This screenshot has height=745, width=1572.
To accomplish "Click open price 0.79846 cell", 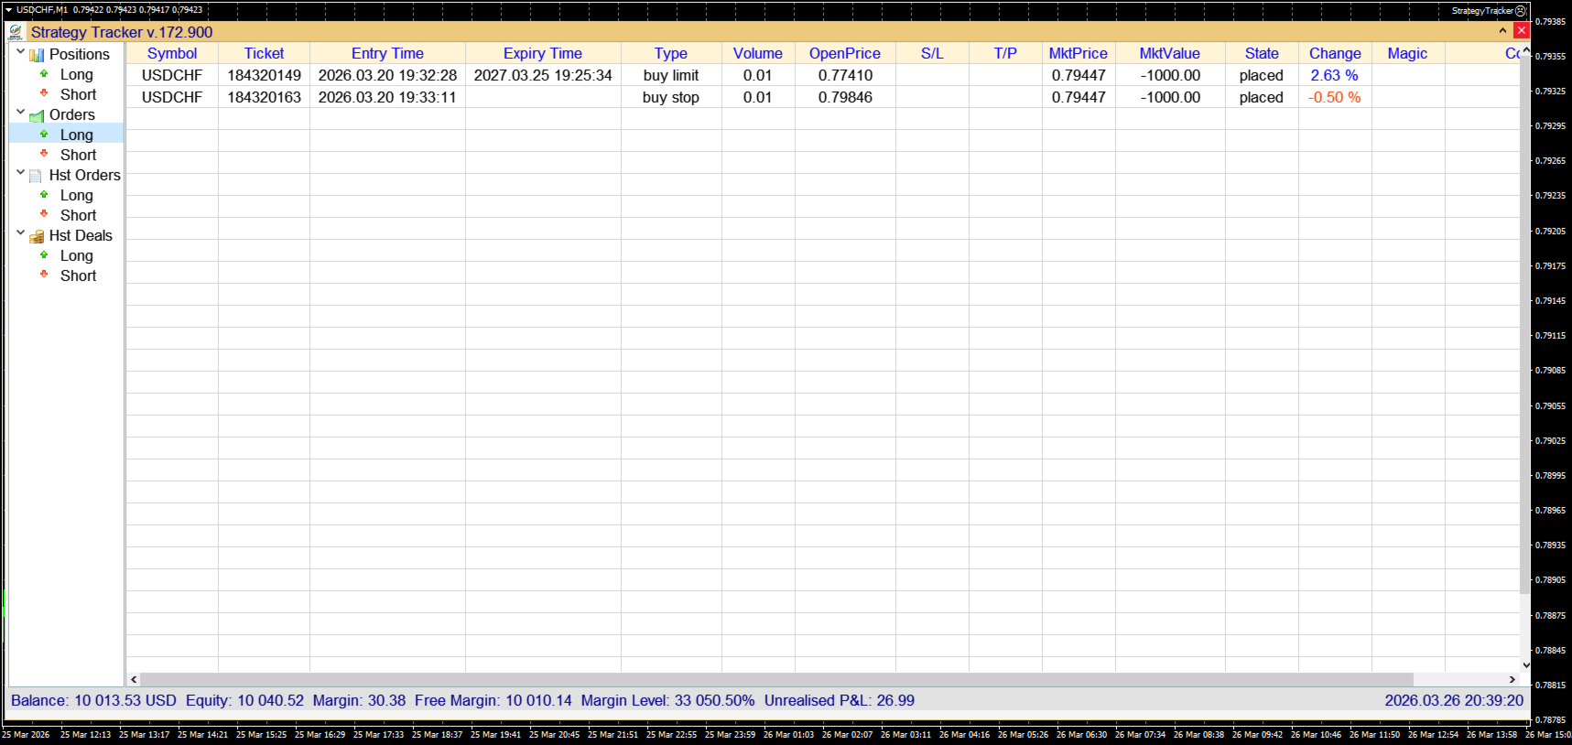I will click(845, 97).
